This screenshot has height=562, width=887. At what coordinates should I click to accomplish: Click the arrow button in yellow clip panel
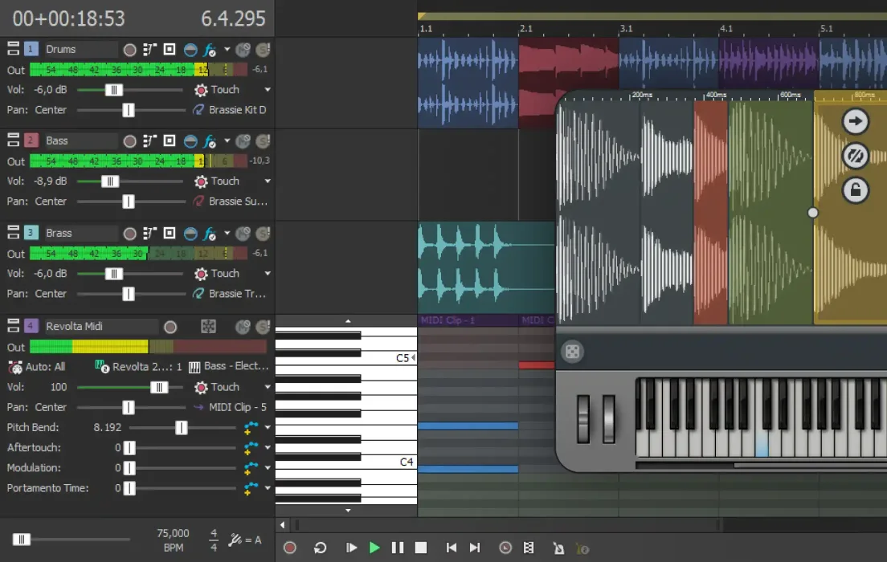856,121
